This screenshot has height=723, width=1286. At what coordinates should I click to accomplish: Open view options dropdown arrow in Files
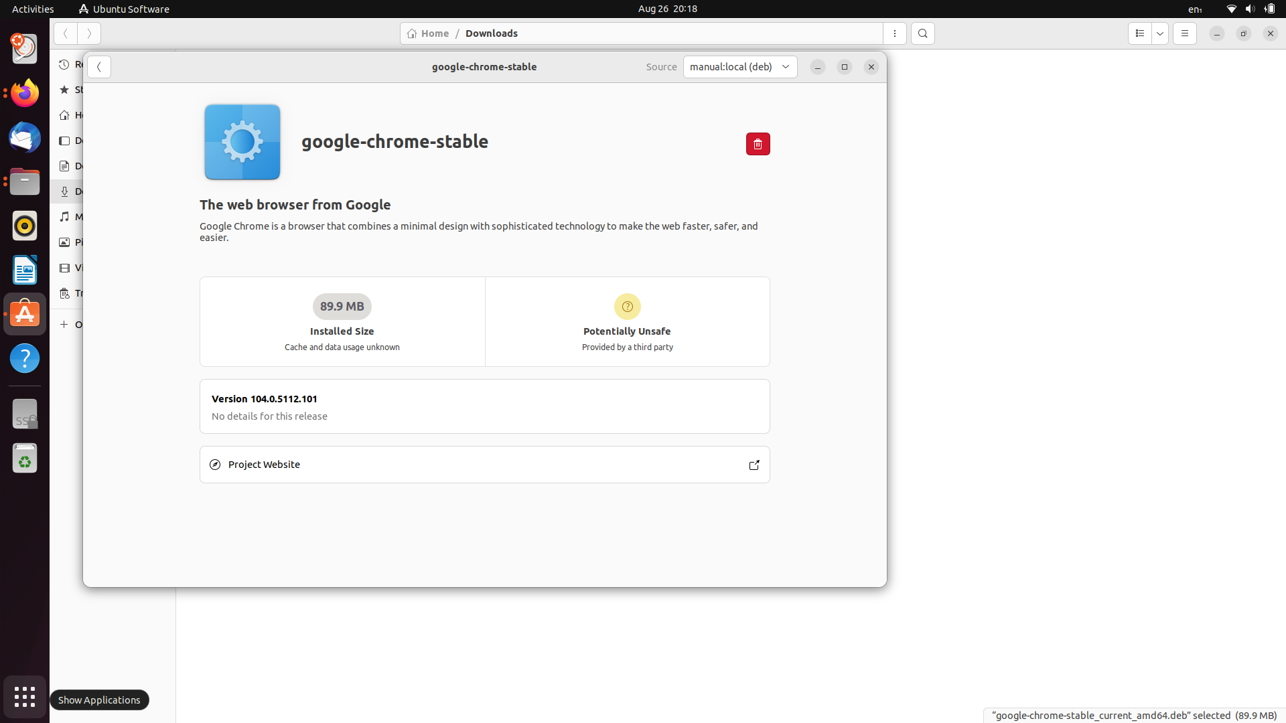[x=1159, y=33]
